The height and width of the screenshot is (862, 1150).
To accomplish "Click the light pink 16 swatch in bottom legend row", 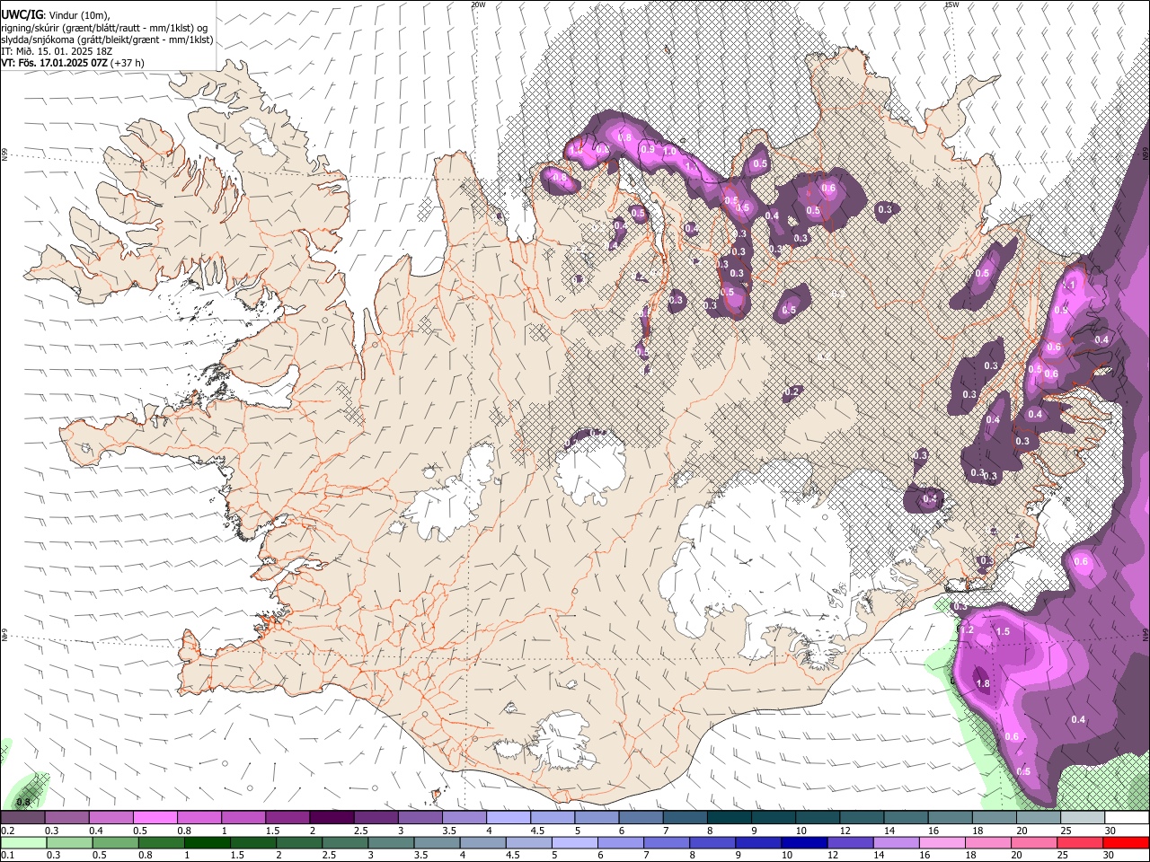I will 941,843.
